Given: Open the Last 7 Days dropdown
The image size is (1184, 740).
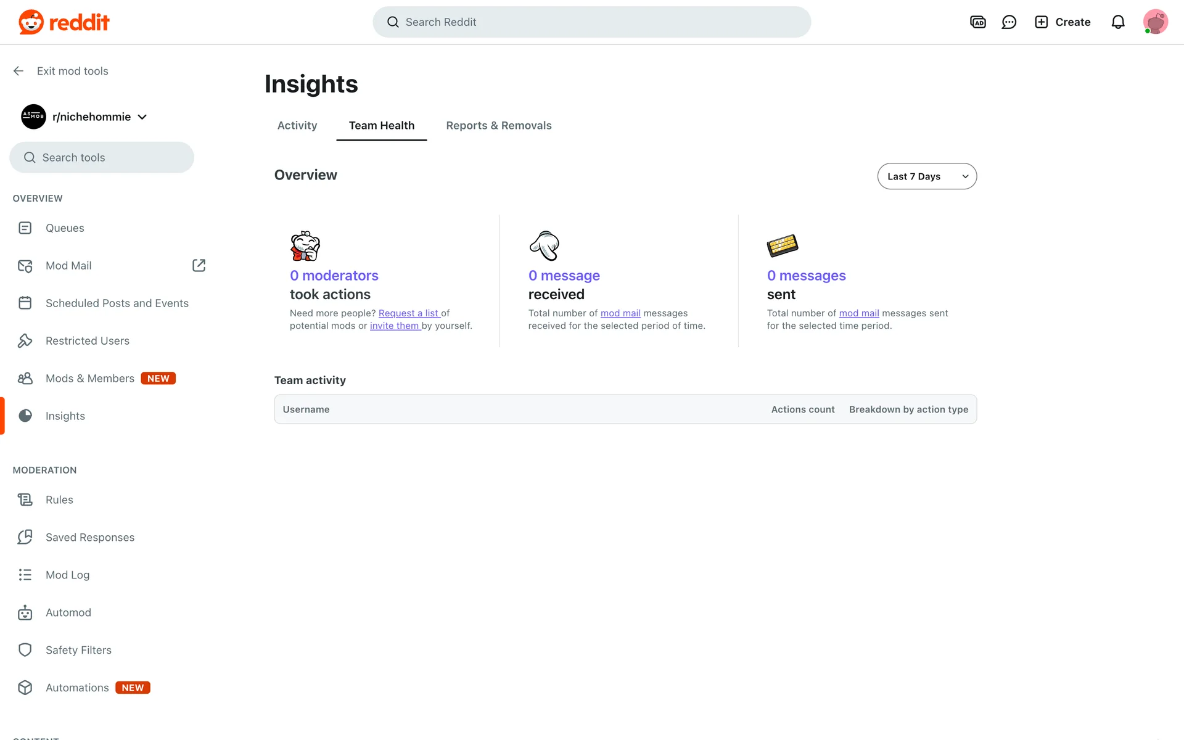Looking at the screenshot, I should (x=926, y=176).
